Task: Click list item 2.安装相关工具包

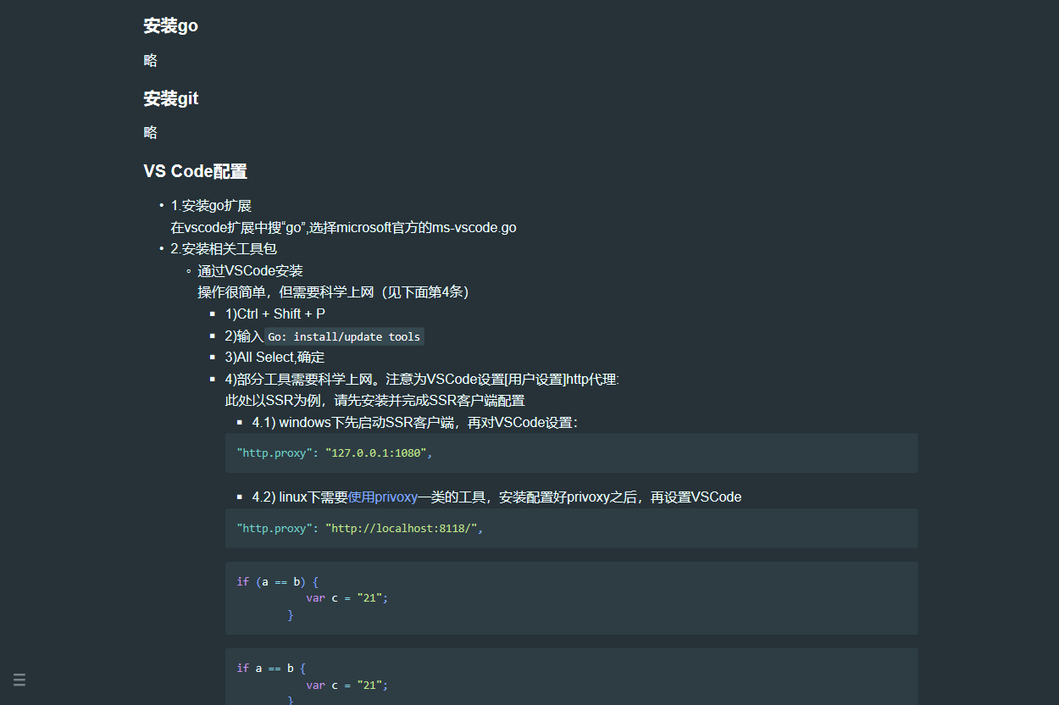Action: [x=224, y=249]
